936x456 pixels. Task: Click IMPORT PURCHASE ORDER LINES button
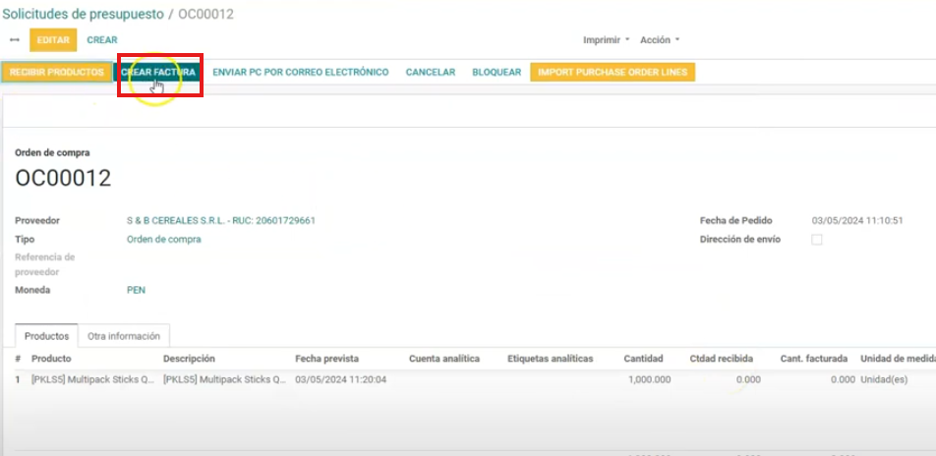[613, 72]
